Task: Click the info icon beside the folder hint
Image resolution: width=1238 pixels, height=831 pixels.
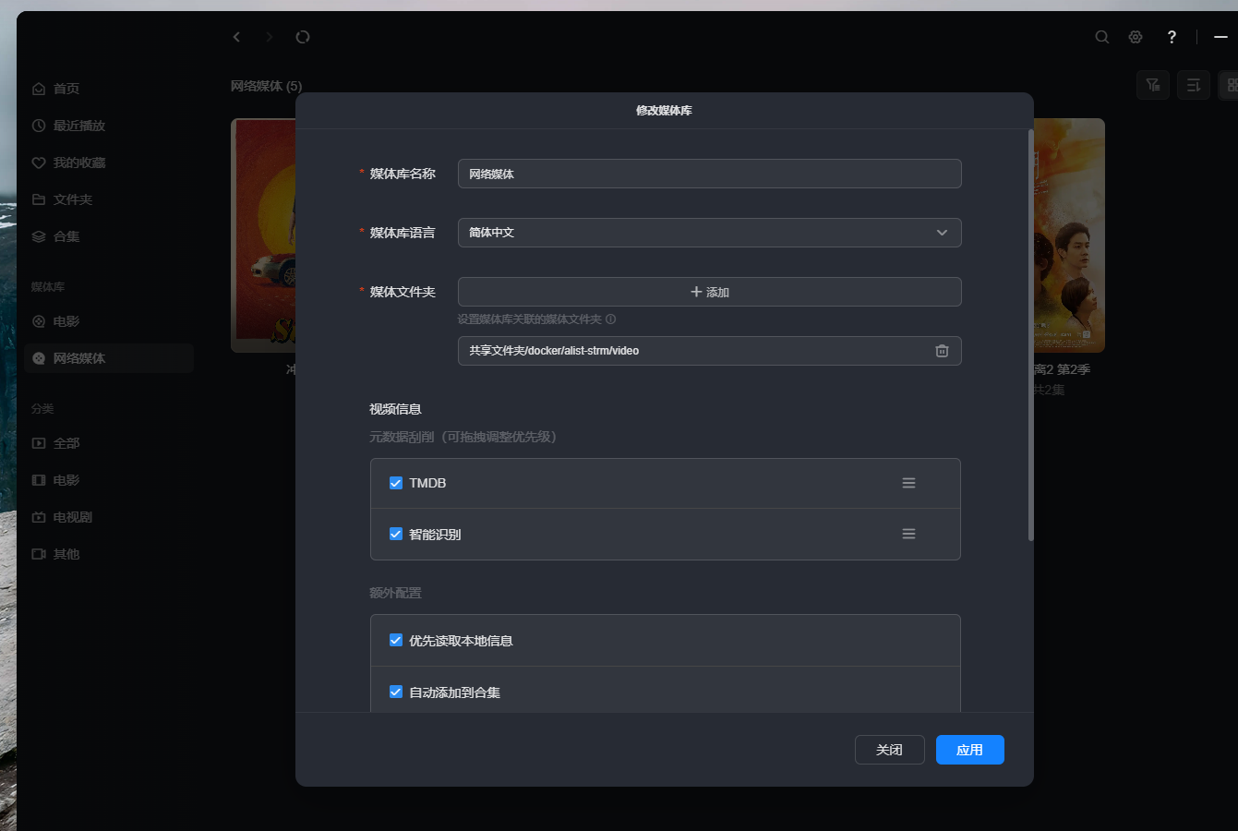Action: pos(610,319)
